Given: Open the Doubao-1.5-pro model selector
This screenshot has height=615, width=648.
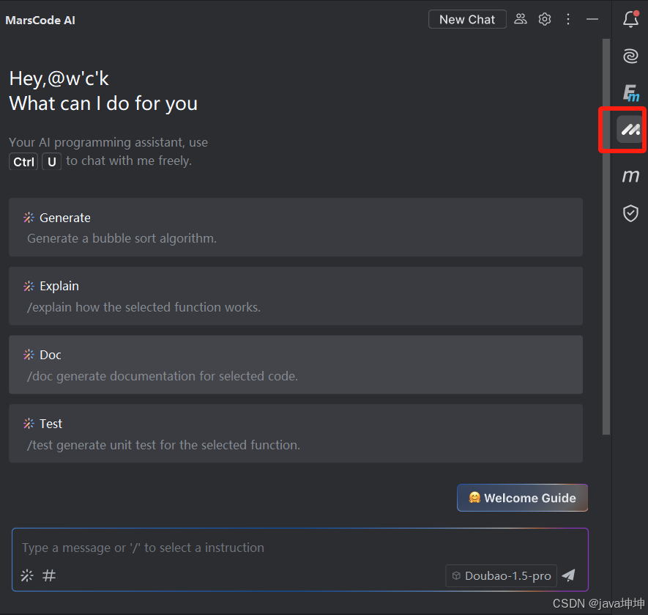Looking at the screenshot, I should tap(502, 575).
